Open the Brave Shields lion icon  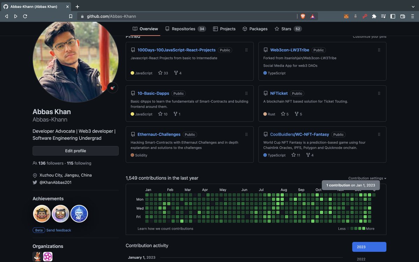pos(303,16)
